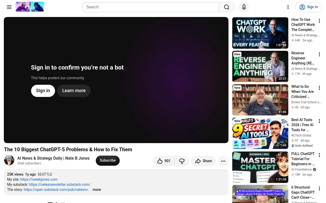Subscribe to AI News & Strategy Daily
326x203 pixels.
108,161
